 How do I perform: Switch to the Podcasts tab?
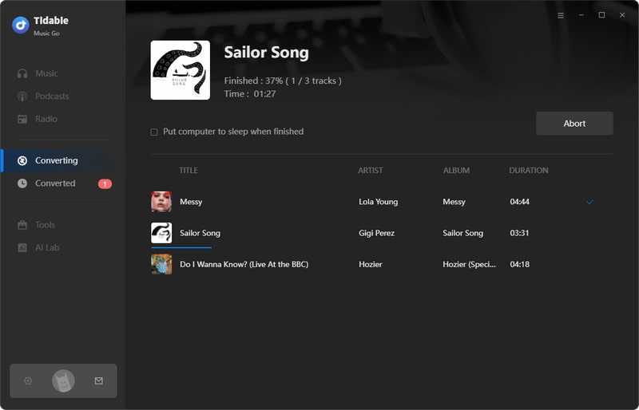click(52, 96)
